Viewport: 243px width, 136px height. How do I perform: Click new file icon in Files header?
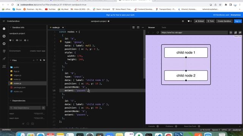pos(41,60)
